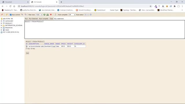This screenshot has width=185, height=104.
Task: Show more bookmarks overflow chevron
Action: (182, 10)
